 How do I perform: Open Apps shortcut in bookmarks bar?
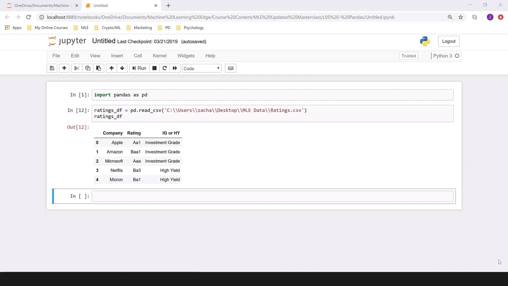click(13, 28)
